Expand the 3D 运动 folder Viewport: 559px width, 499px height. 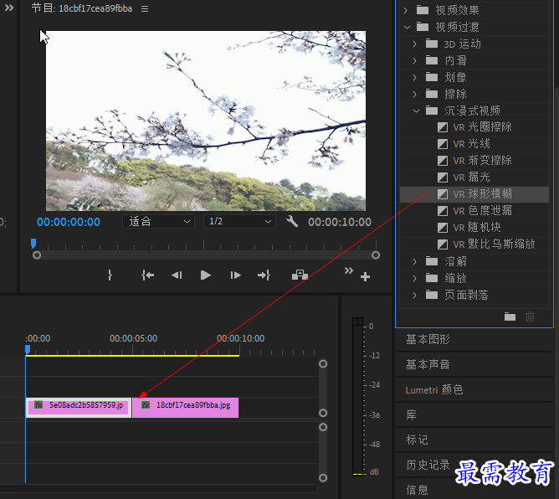(x=414, y=44)
